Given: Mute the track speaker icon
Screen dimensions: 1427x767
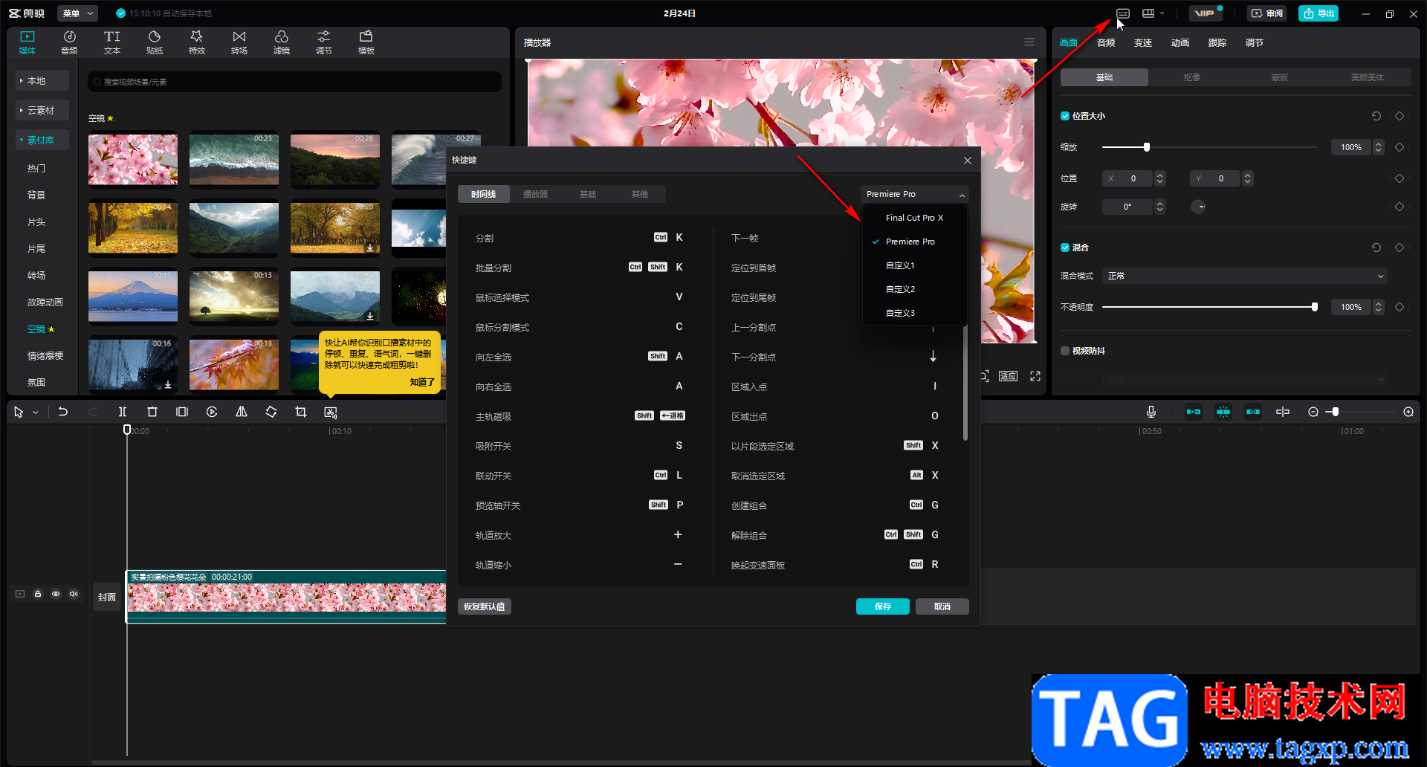Looking at the screenshot, I should point(74,594).
